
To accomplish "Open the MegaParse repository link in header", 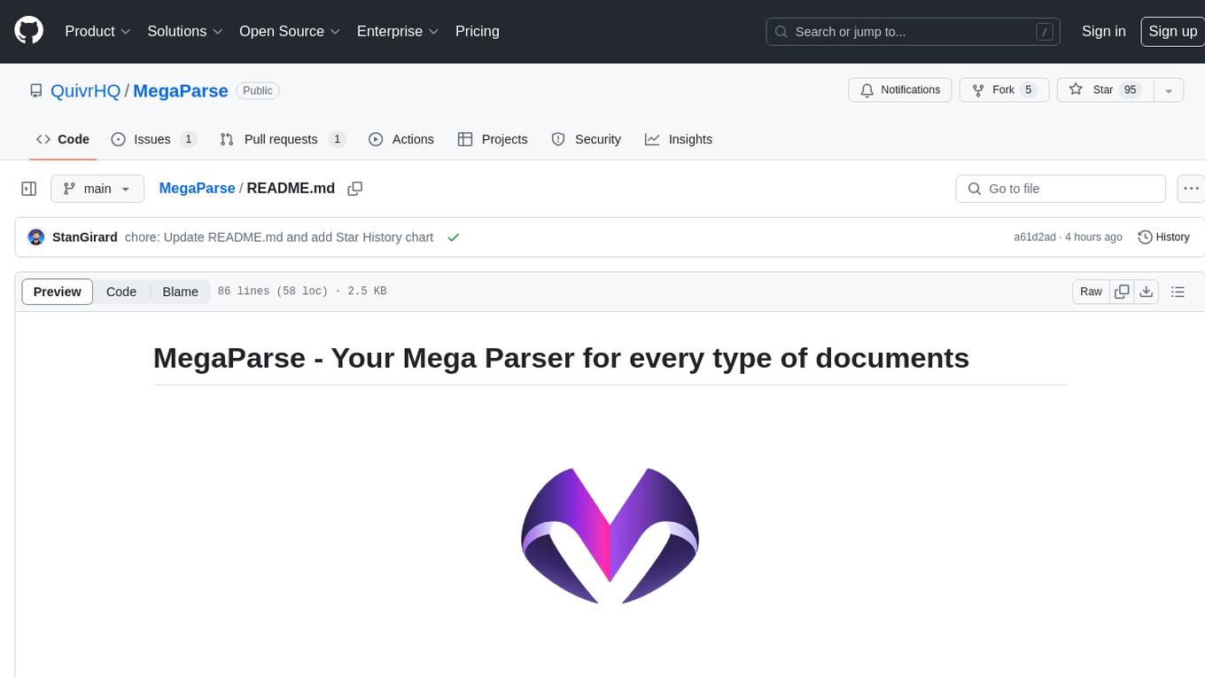I will point(181,91).
